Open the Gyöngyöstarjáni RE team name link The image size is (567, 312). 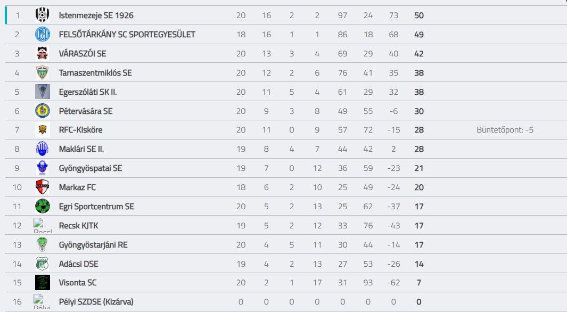click(x=93, y=245)
